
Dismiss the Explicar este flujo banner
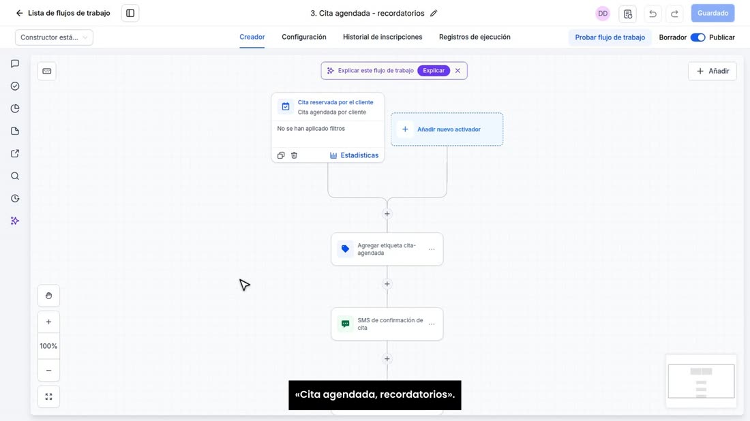[x=457, y=71]
